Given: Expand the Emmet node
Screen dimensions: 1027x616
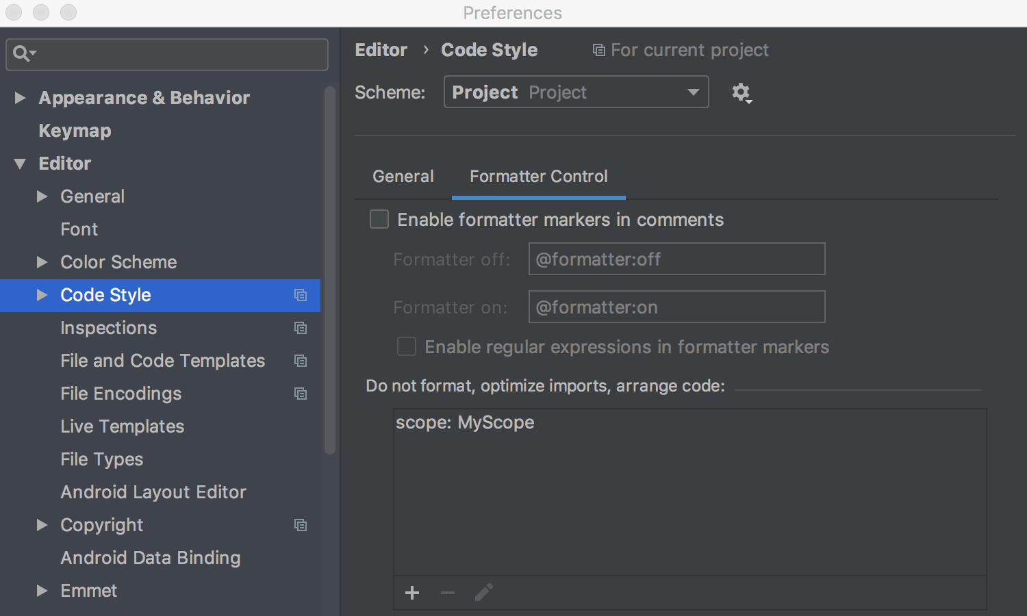Looking at the screenshot, I should coord(42,591).
